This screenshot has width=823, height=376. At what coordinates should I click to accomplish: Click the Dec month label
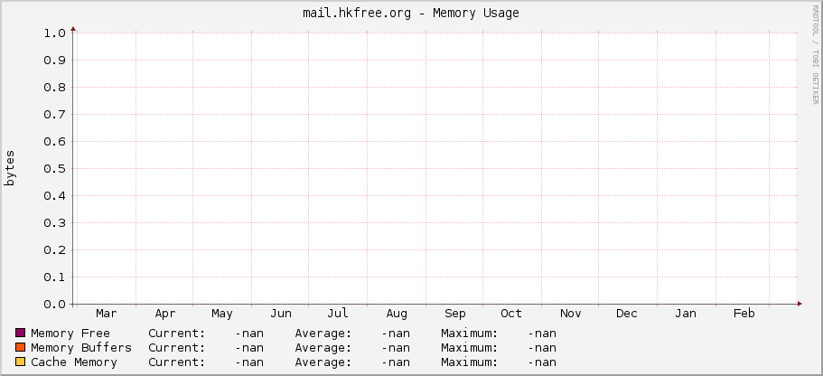[x=627, y=314]
